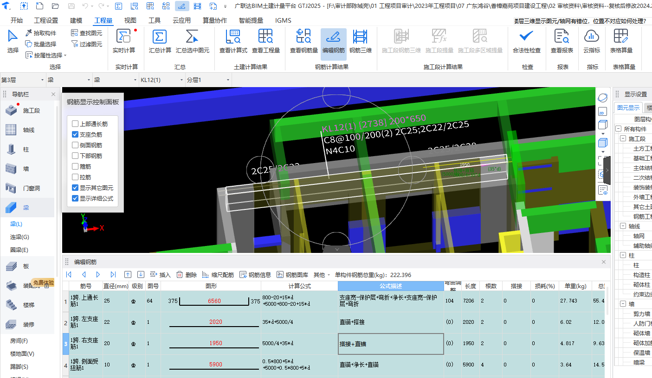
Task: Click the help link about 轴网有错位
Action: pos(580,21)
